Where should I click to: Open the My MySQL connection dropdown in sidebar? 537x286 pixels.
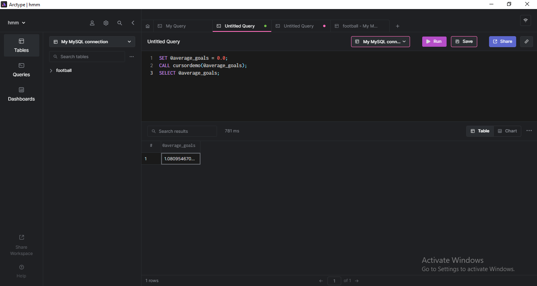(x=92, y=42)
